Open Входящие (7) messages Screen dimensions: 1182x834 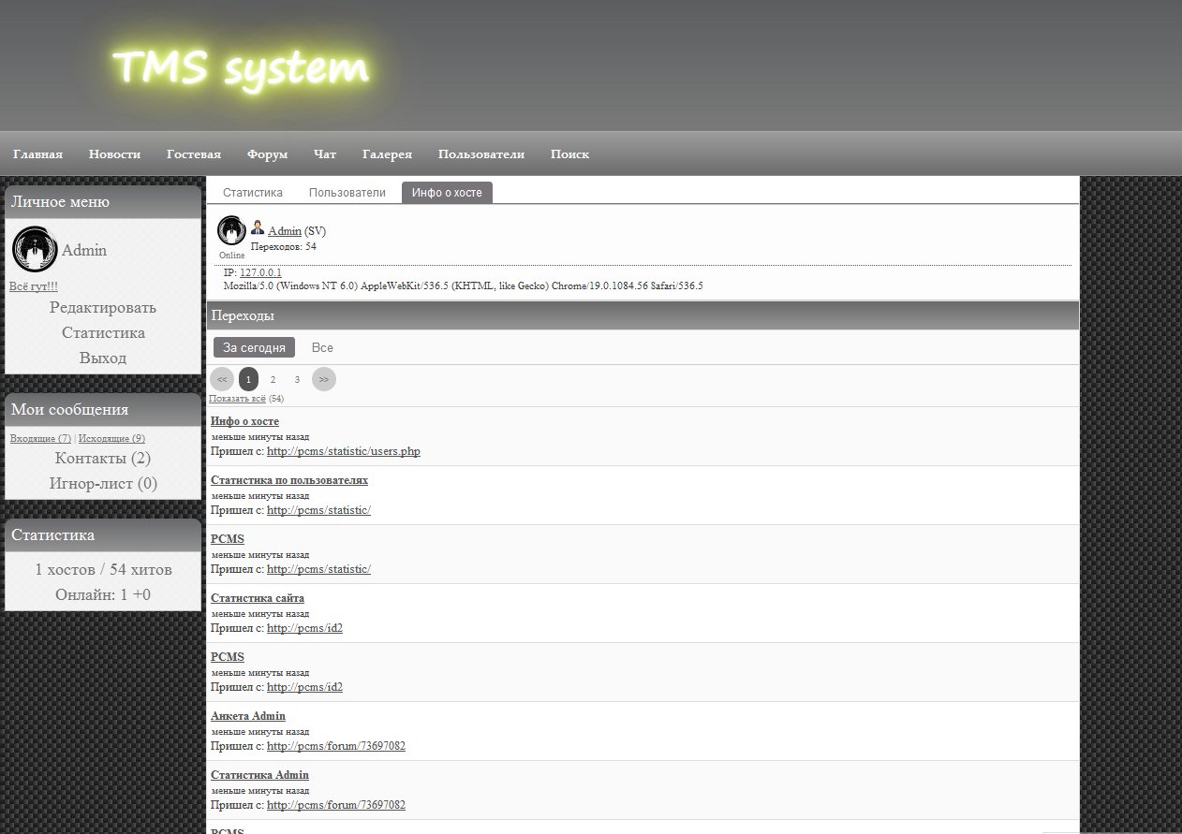[x=40, y=438]
